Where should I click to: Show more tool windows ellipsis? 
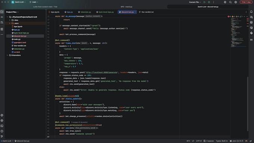coord(2,34)
